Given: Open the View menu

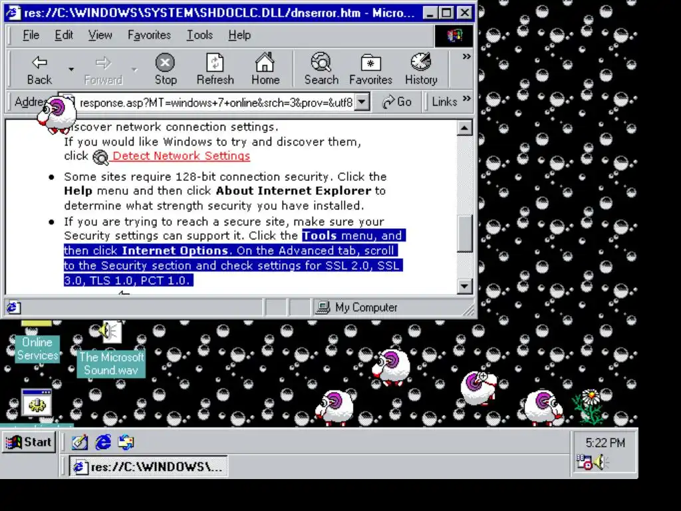Looking at the screenshot, I should tap(100, 35).
